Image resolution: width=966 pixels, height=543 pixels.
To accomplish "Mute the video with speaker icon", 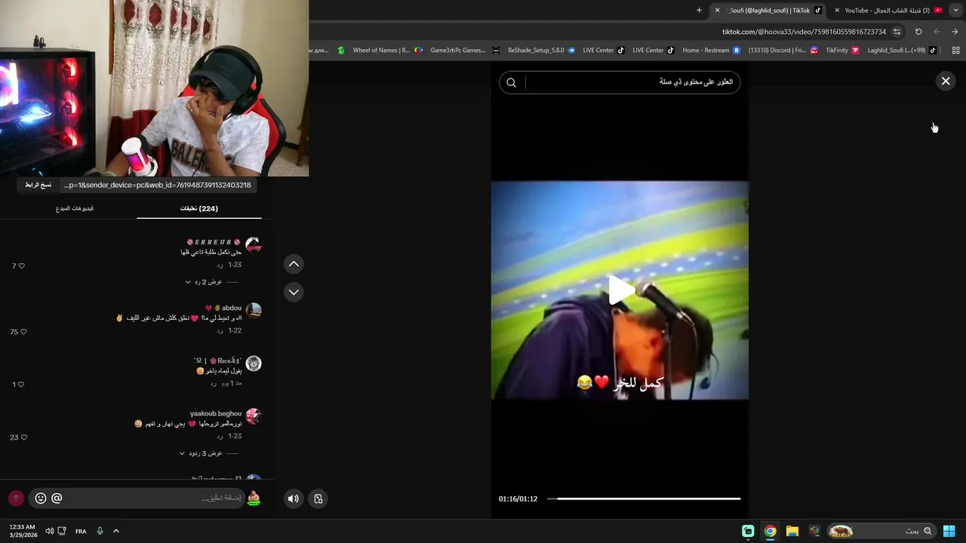I will click(x=293, y=499).
